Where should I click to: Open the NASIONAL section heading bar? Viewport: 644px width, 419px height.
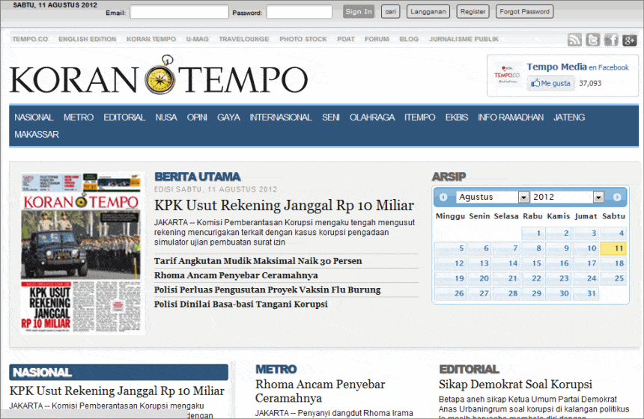coord(119,372)
